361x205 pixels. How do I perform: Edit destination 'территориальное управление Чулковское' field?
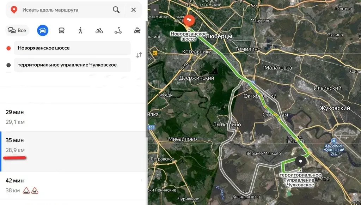point(72,65)
